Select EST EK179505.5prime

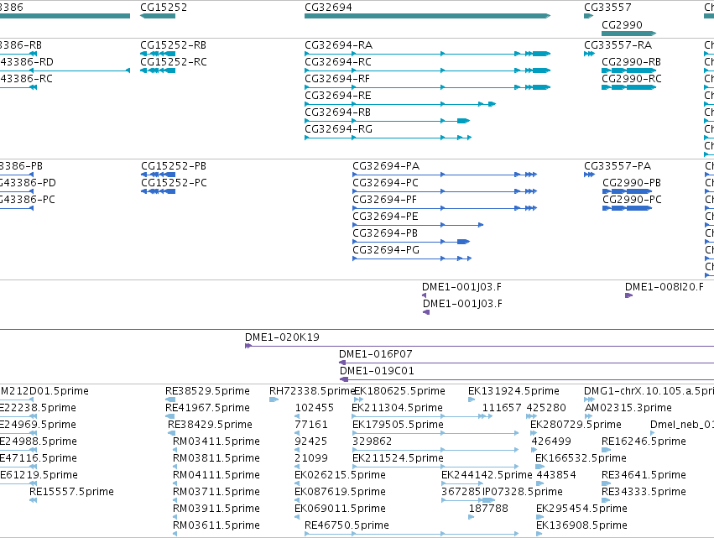pyautogui.click(x=398, y=425)
